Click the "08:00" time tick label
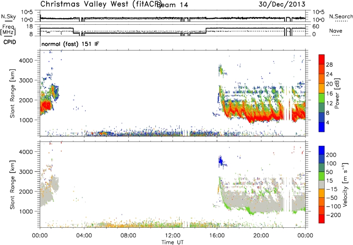The width and height of the screenshot is (353, 245). click(x=128, y=236)
